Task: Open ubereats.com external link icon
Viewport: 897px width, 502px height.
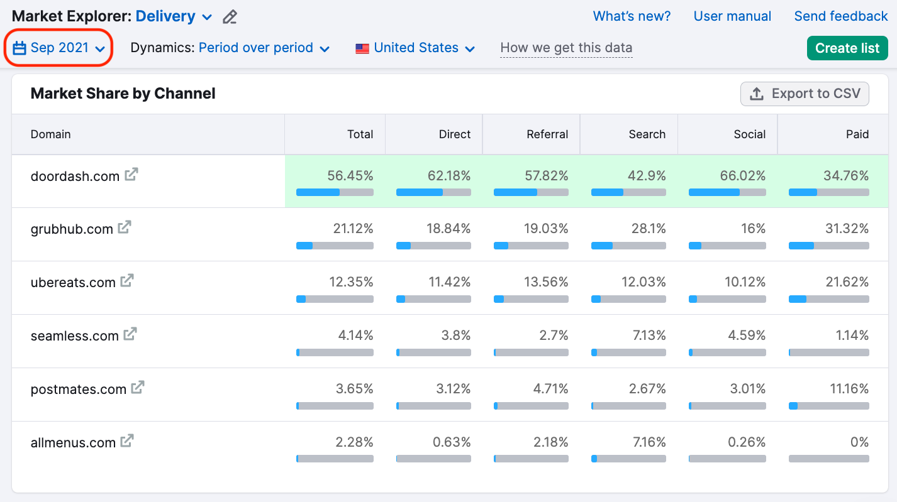Action: tap(127, 281)
